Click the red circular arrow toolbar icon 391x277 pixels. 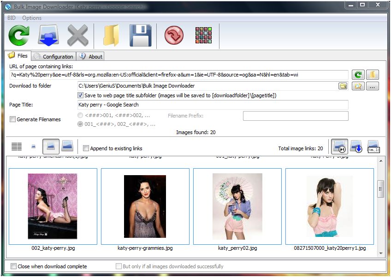pos(174,35)
